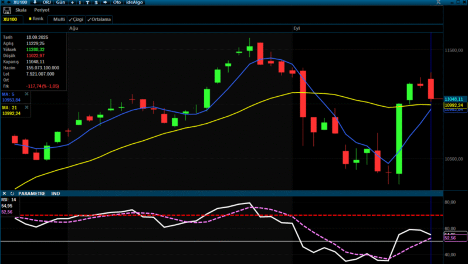The width and height of the screenshot is (468, 264).
Task: Click the down arrow icon after XU100
Action: tap(35, 2)
